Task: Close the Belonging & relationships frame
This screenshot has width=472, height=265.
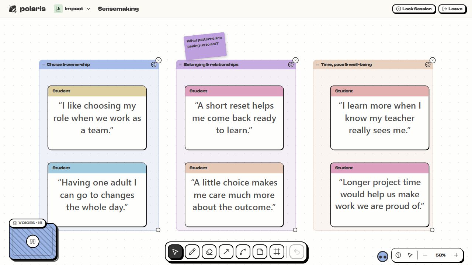Action: [x=295, y=60]
